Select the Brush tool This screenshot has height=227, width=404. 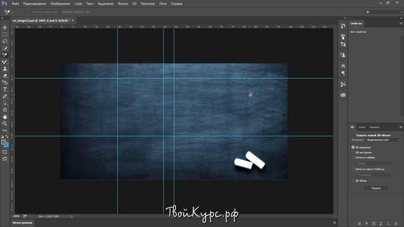(4, 62)
